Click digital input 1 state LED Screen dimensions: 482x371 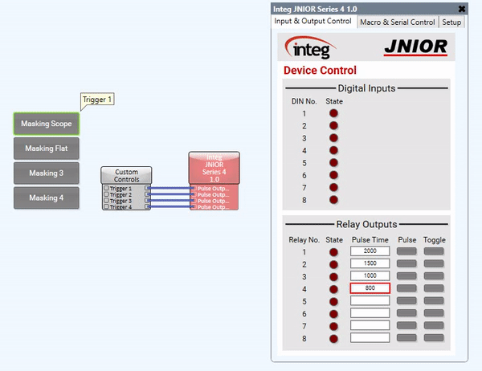333,113
